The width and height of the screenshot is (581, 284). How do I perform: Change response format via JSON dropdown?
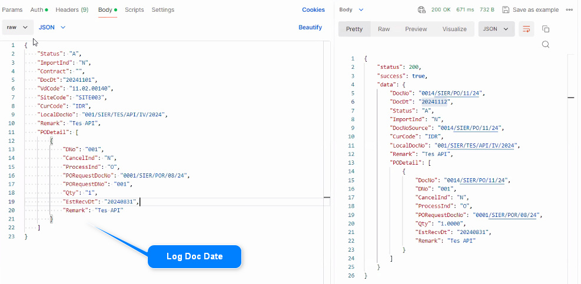point(496,29)
